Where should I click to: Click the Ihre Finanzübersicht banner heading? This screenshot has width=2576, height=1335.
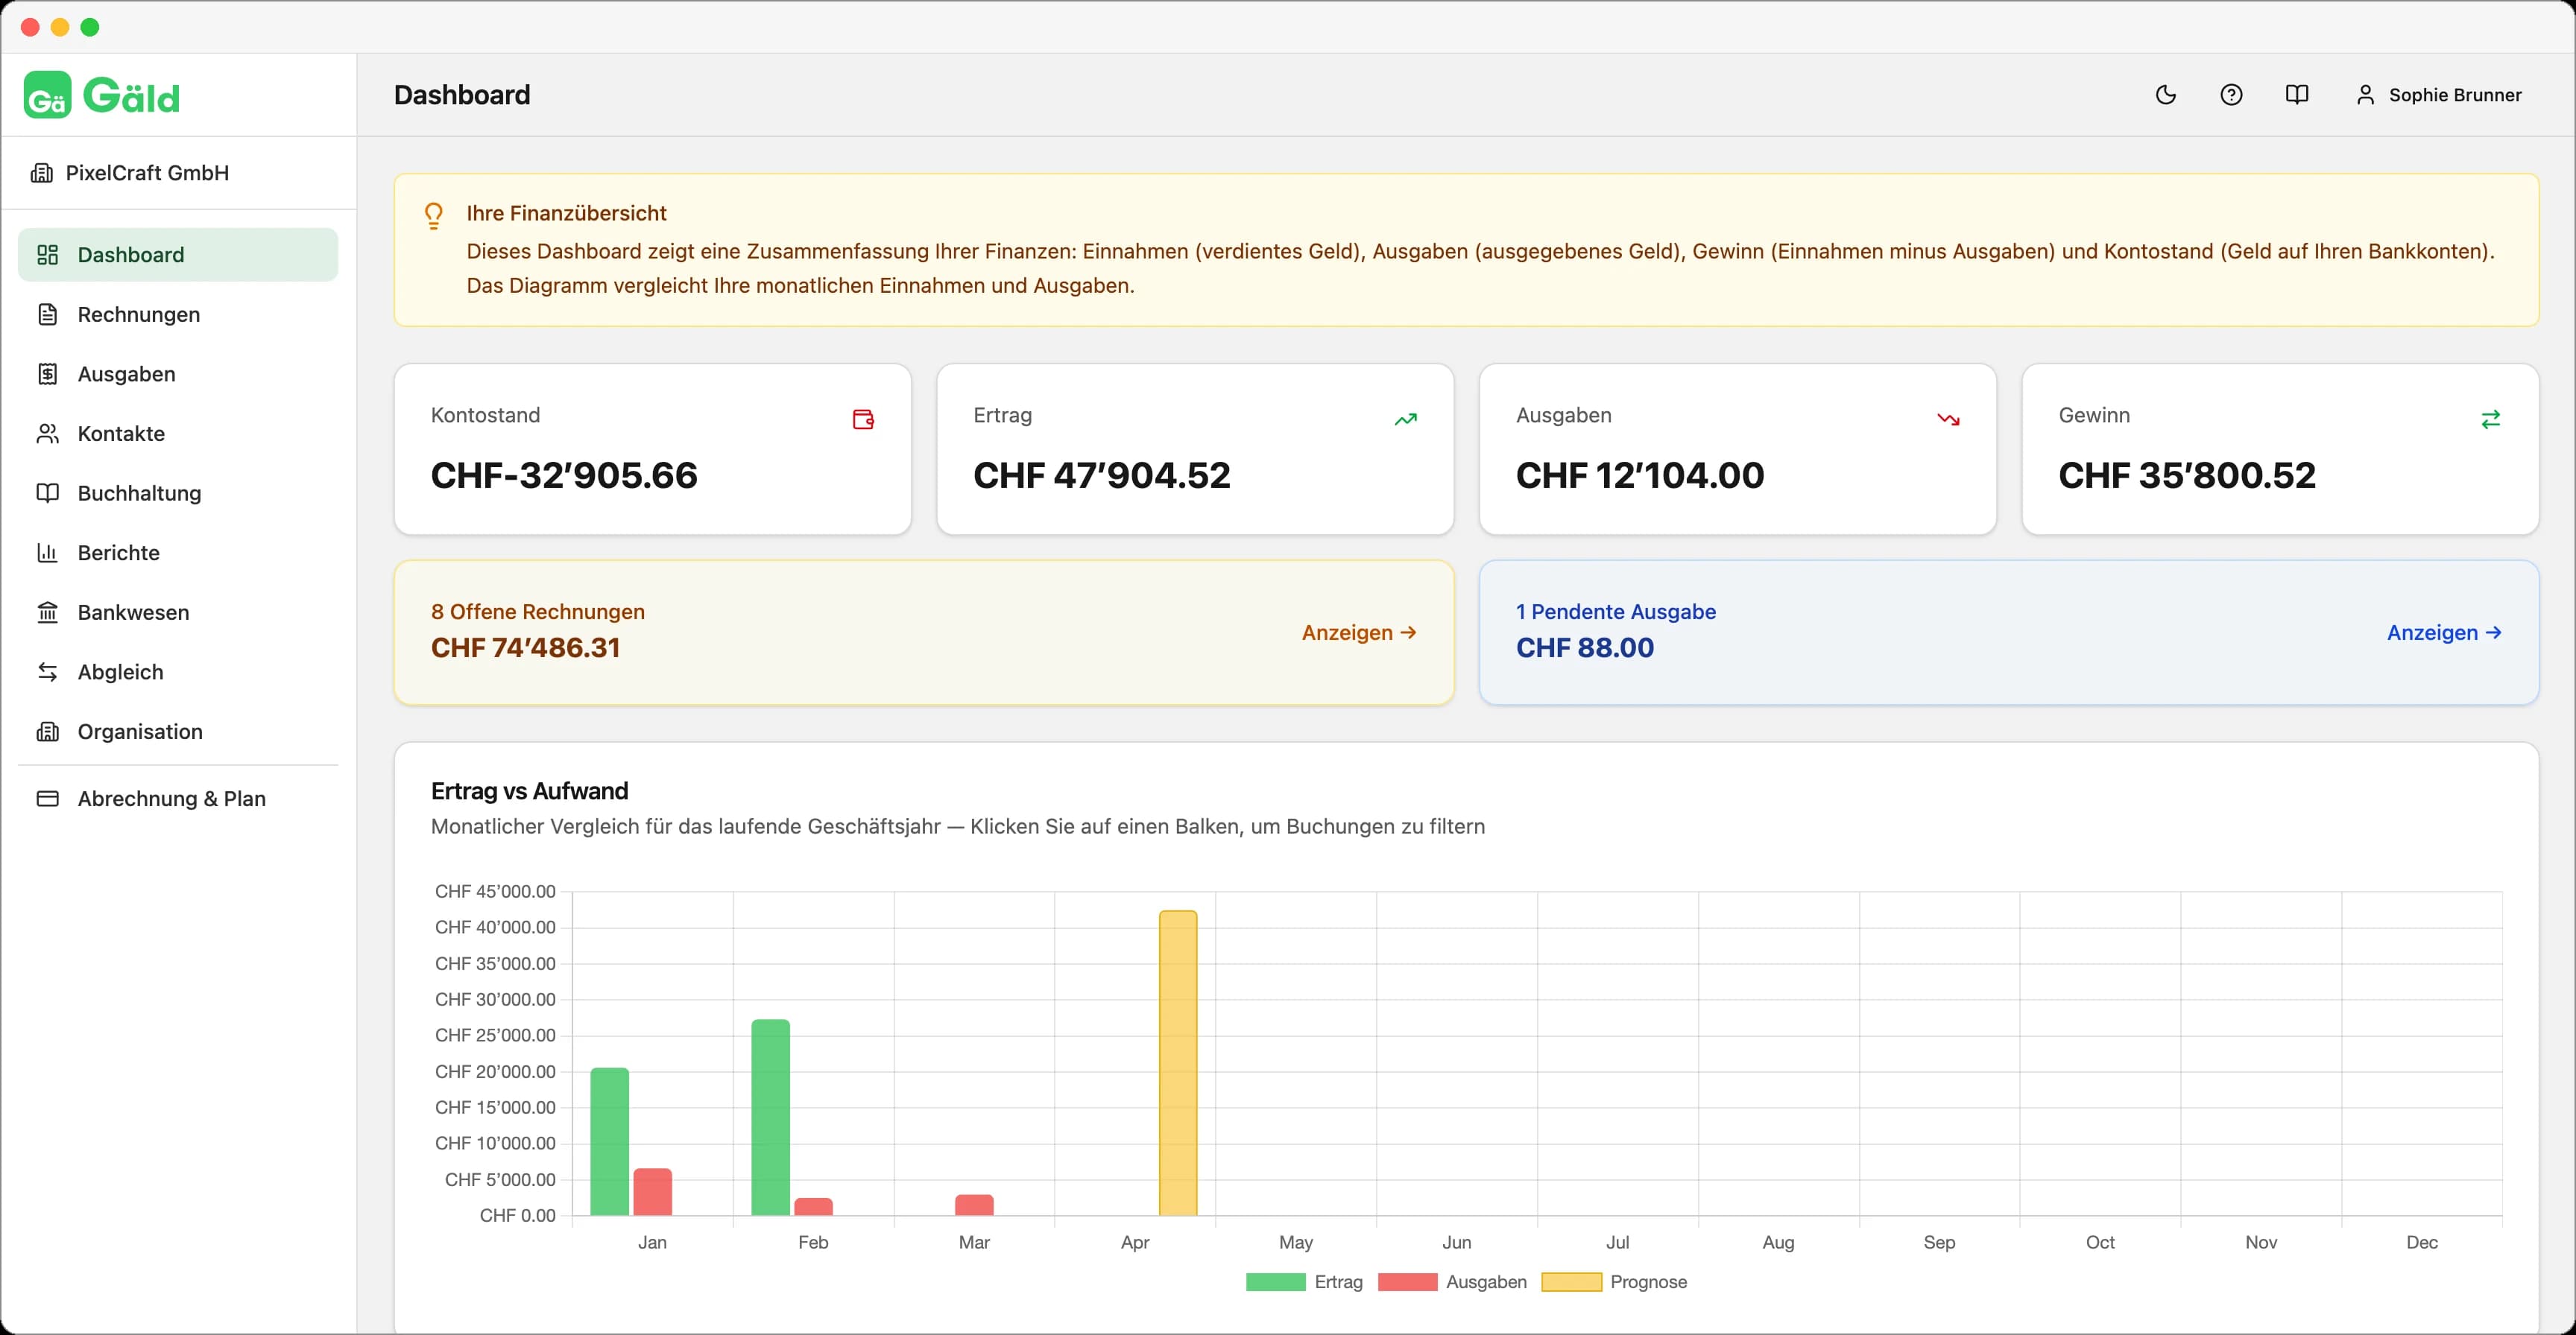coord(566,213)
